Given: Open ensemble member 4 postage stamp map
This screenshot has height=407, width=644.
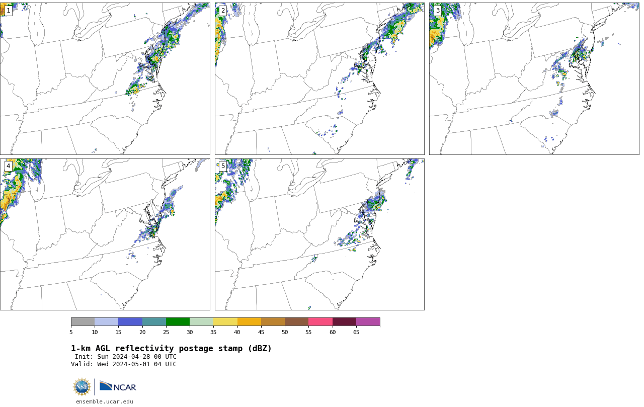Looking at the screenshot, I should 105,234.
